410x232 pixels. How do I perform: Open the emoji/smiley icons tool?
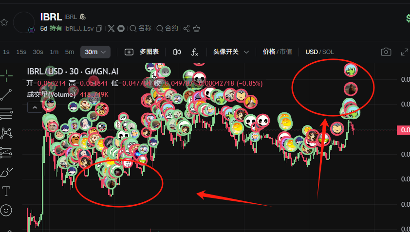click(x=6, y=210)
